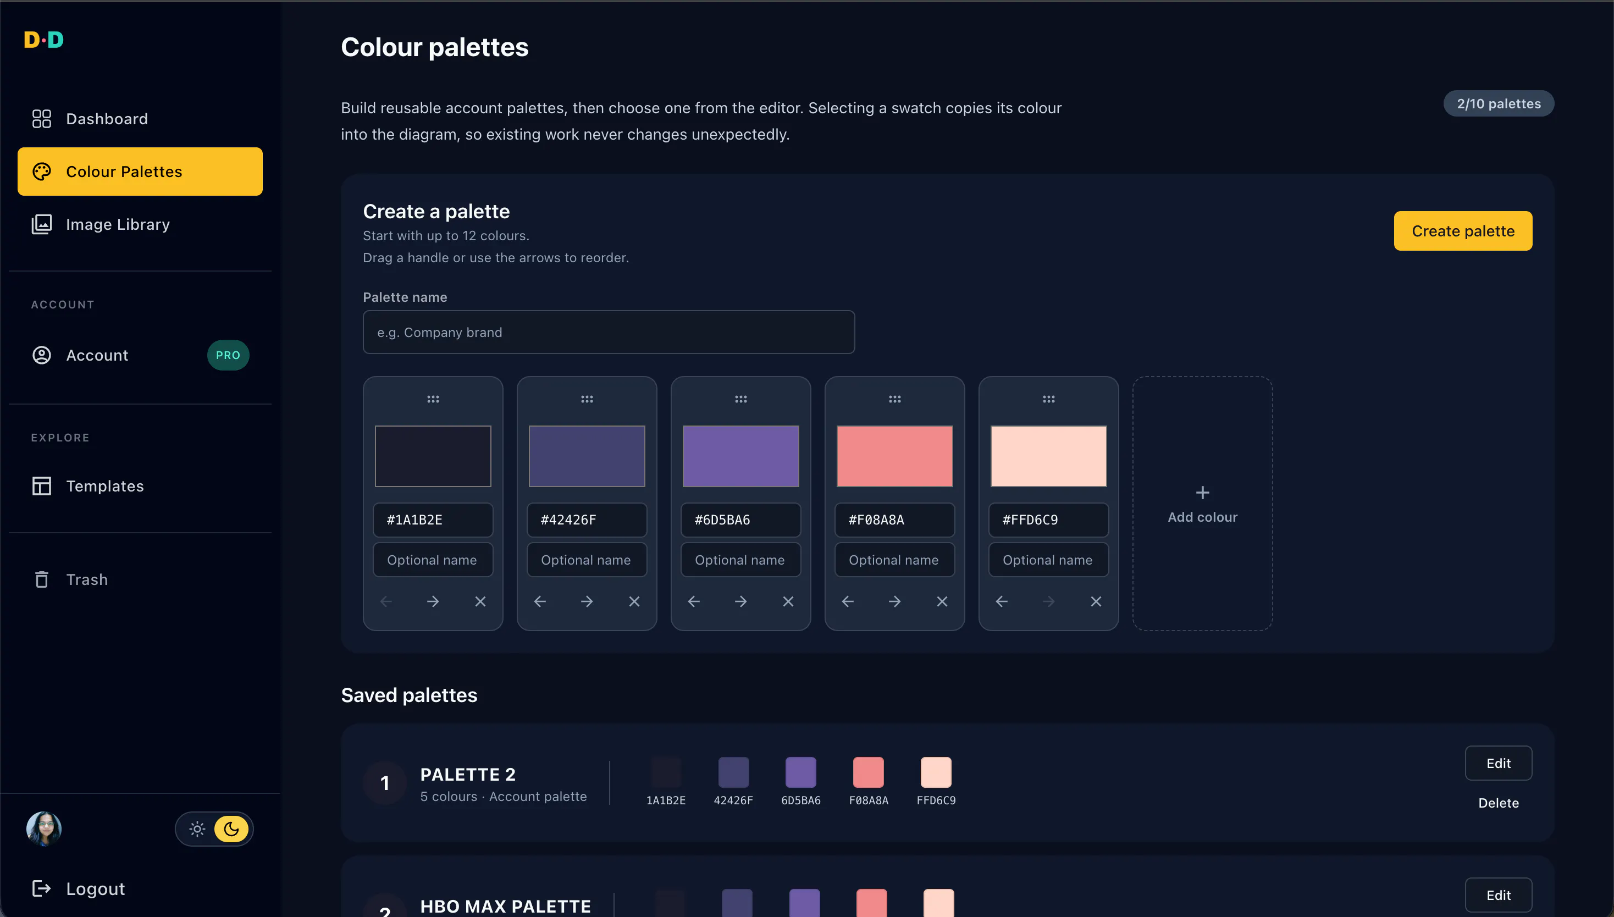Open colour picker for #42426F swatch
The height and width of the screenshot is (917, 1614).
coord(587,456)
